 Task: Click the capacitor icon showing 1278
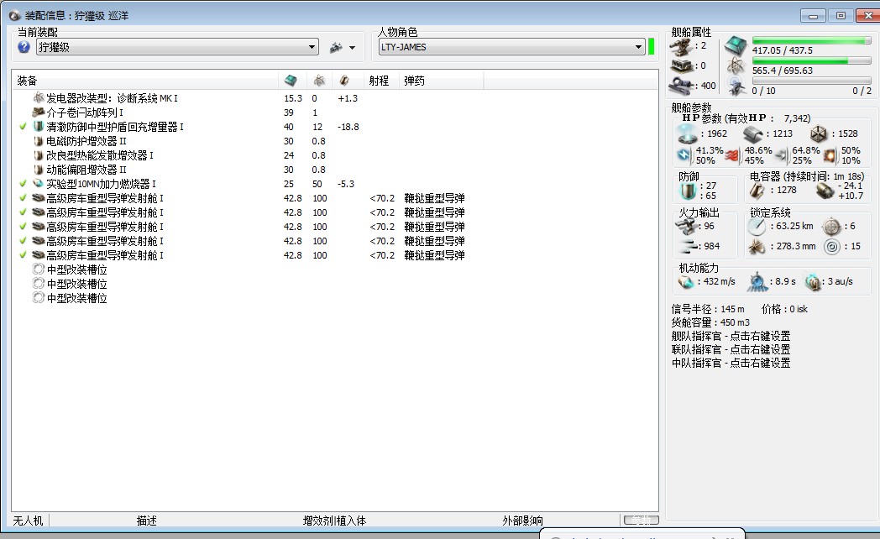[757, 191]
